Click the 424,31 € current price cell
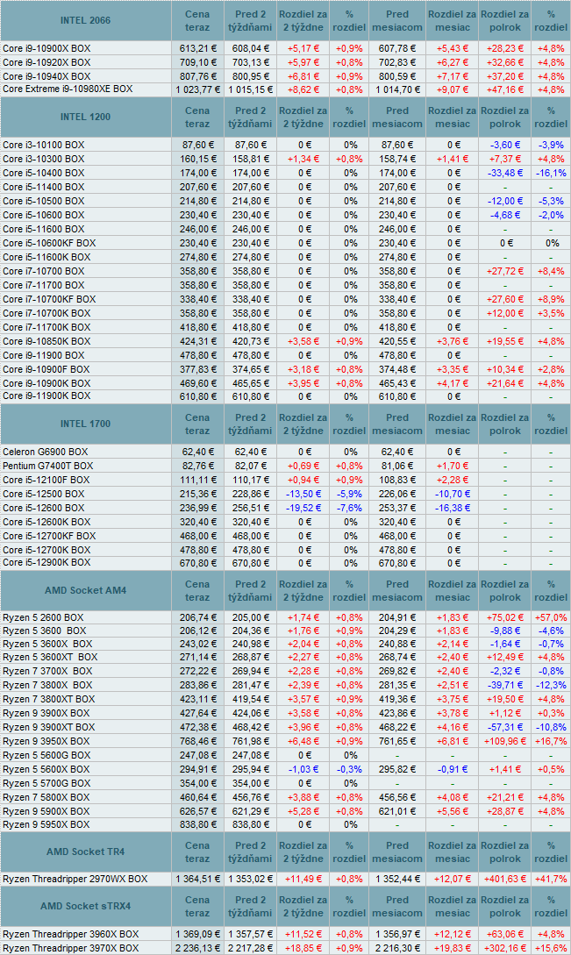This screenshot has height=955, width=571. tap(197, 341)
